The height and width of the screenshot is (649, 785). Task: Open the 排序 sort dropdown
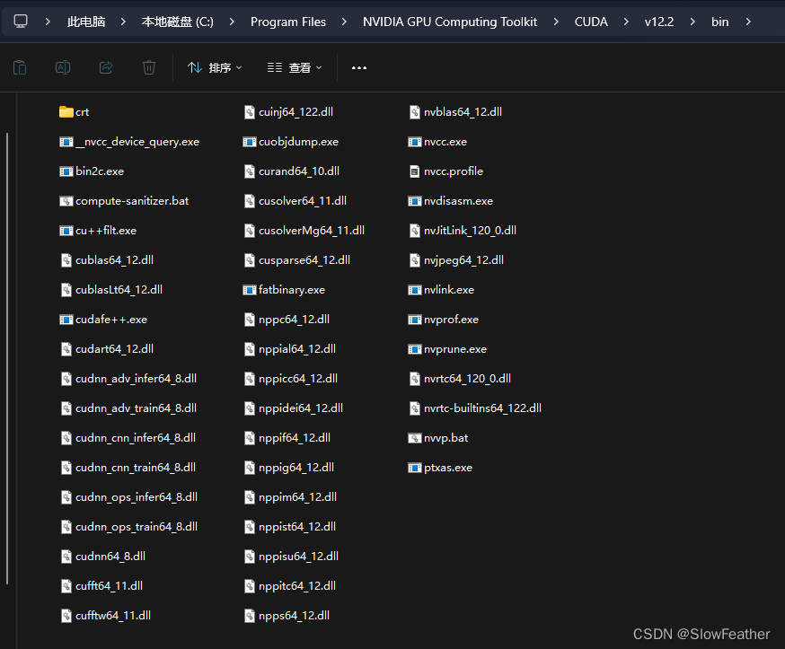pos(215,67)
